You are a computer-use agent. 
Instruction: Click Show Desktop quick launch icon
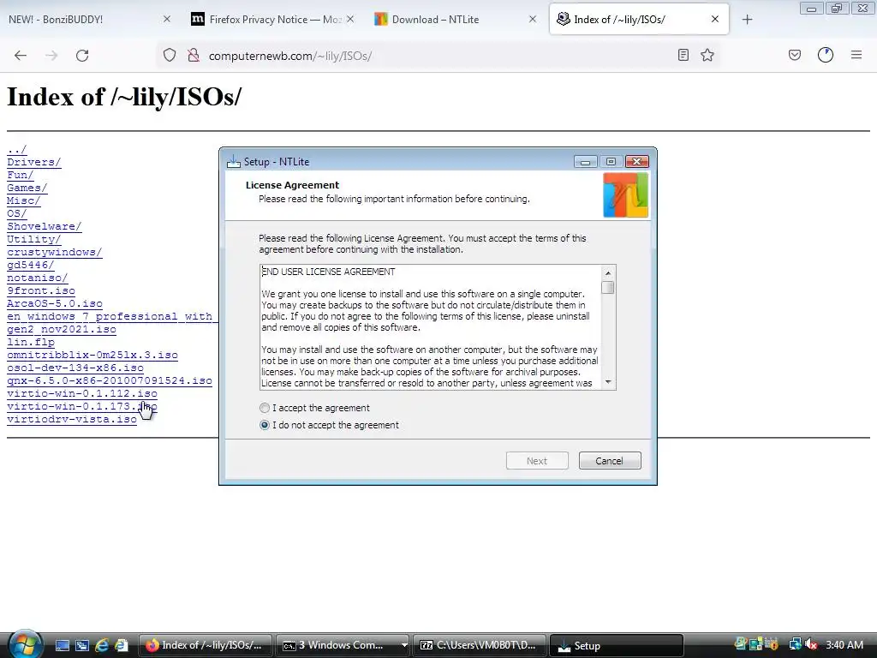coord(62,646)
